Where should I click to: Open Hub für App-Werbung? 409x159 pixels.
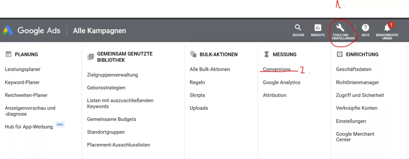[29, 127]
